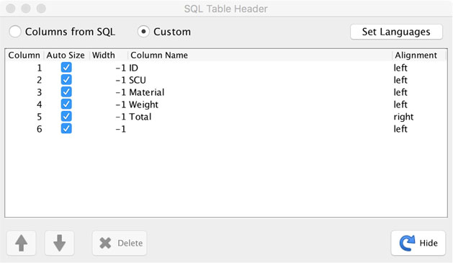Select the empty column name cell in row 6
Viewport: 453px width, 263px height.
pyautogui.click(x=260, y=129)
